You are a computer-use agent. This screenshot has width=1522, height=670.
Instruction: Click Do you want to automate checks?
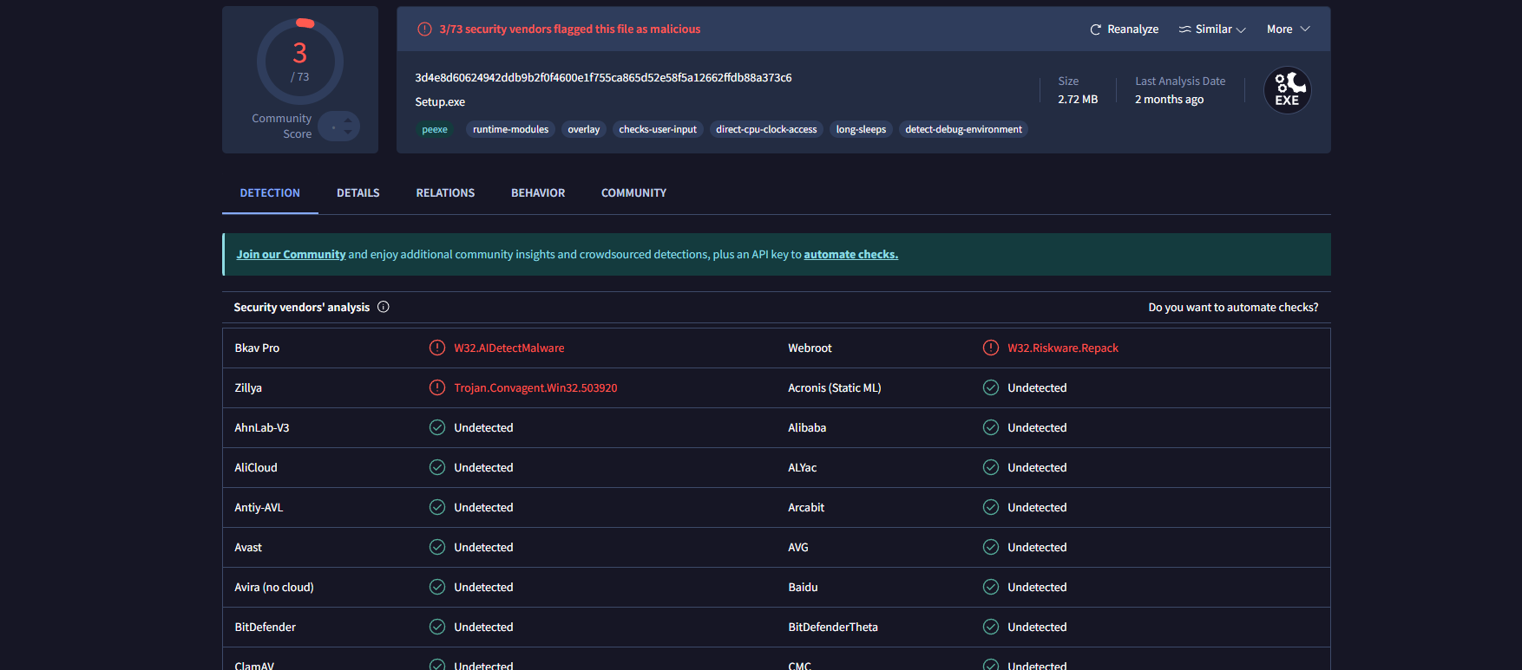tap(1233, 308)
